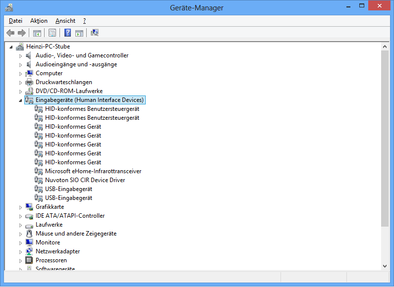Click the Geräte-Manager title bar icon
394x287 pixels.
pos(9,8)
